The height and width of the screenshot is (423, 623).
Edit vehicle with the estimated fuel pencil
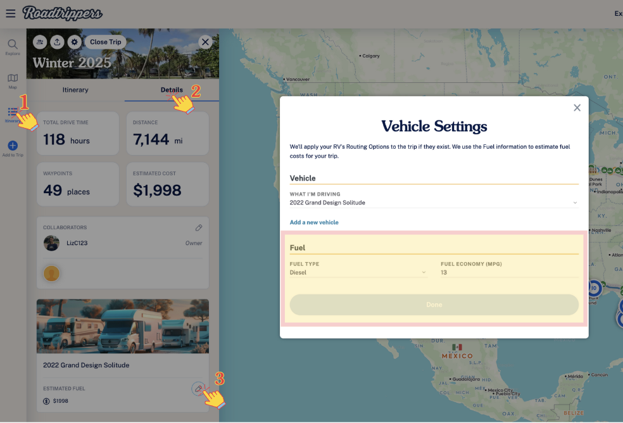coord(198,389)
